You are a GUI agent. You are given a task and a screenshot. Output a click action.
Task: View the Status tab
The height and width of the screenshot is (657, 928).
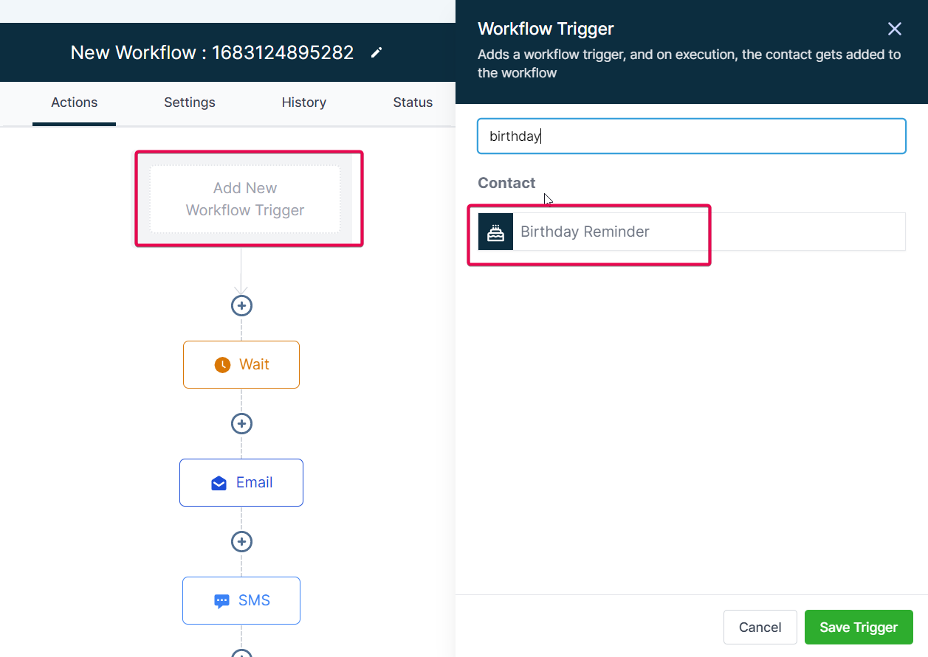412,102
